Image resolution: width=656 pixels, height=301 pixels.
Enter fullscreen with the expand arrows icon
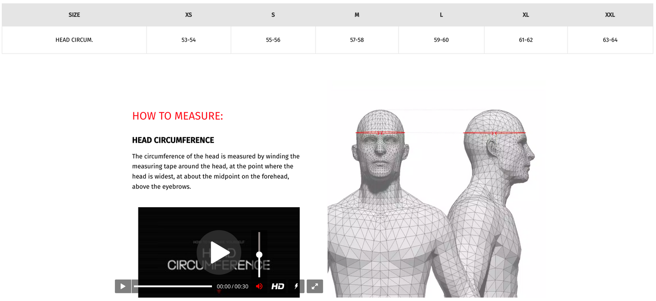[315, 286]
